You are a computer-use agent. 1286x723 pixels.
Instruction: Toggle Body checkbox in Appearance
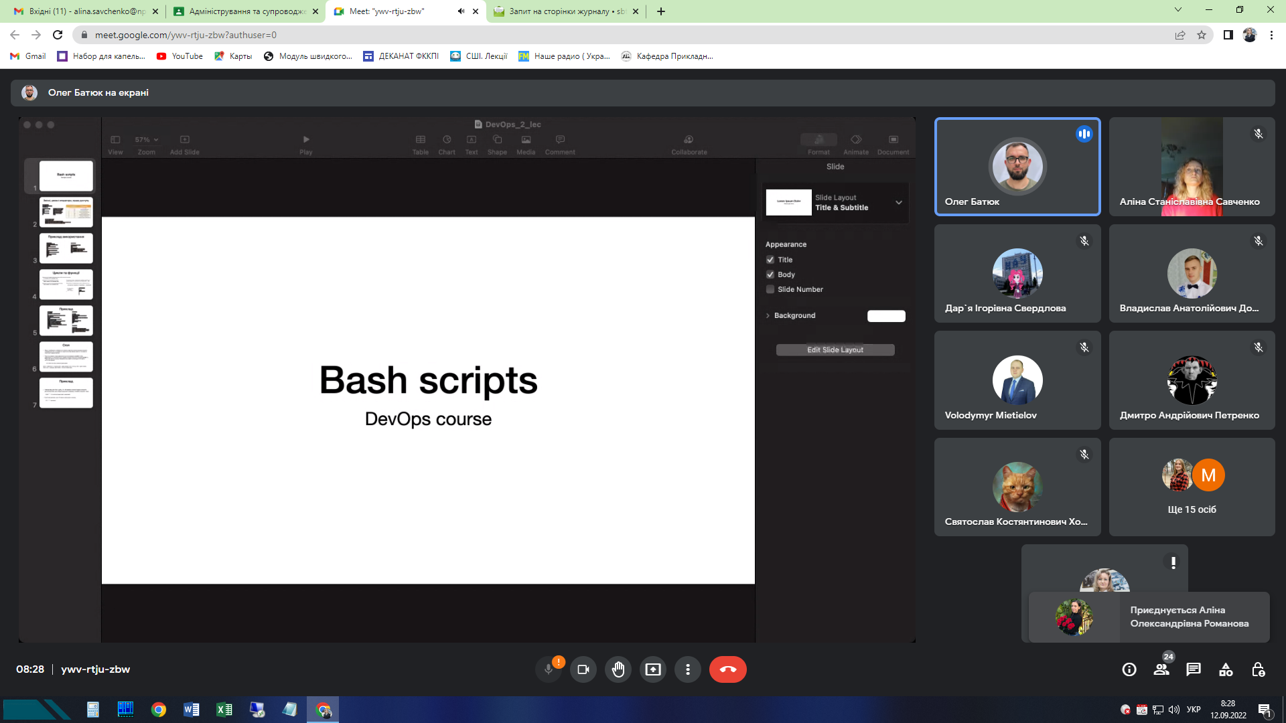coord(770,274)
